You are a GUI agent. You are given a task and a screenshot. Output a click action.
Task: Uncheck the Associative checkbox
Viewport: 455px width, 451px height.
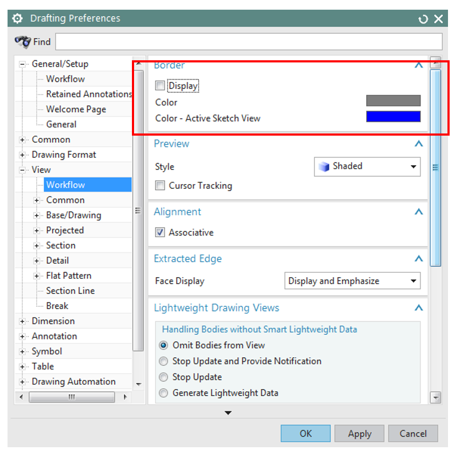pyautogui.click(x=160, y=232)
